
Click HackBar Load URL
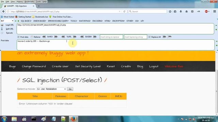point(10,25)
